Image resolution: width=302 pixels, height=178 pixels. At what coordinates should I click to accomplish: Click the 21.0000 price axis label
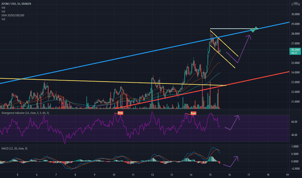click(296, 102)
